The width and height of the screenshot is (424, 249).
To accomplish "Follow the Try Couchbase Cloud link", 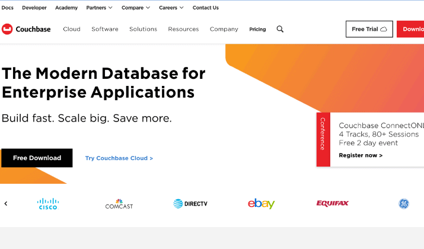I will (x=119, y=158).
